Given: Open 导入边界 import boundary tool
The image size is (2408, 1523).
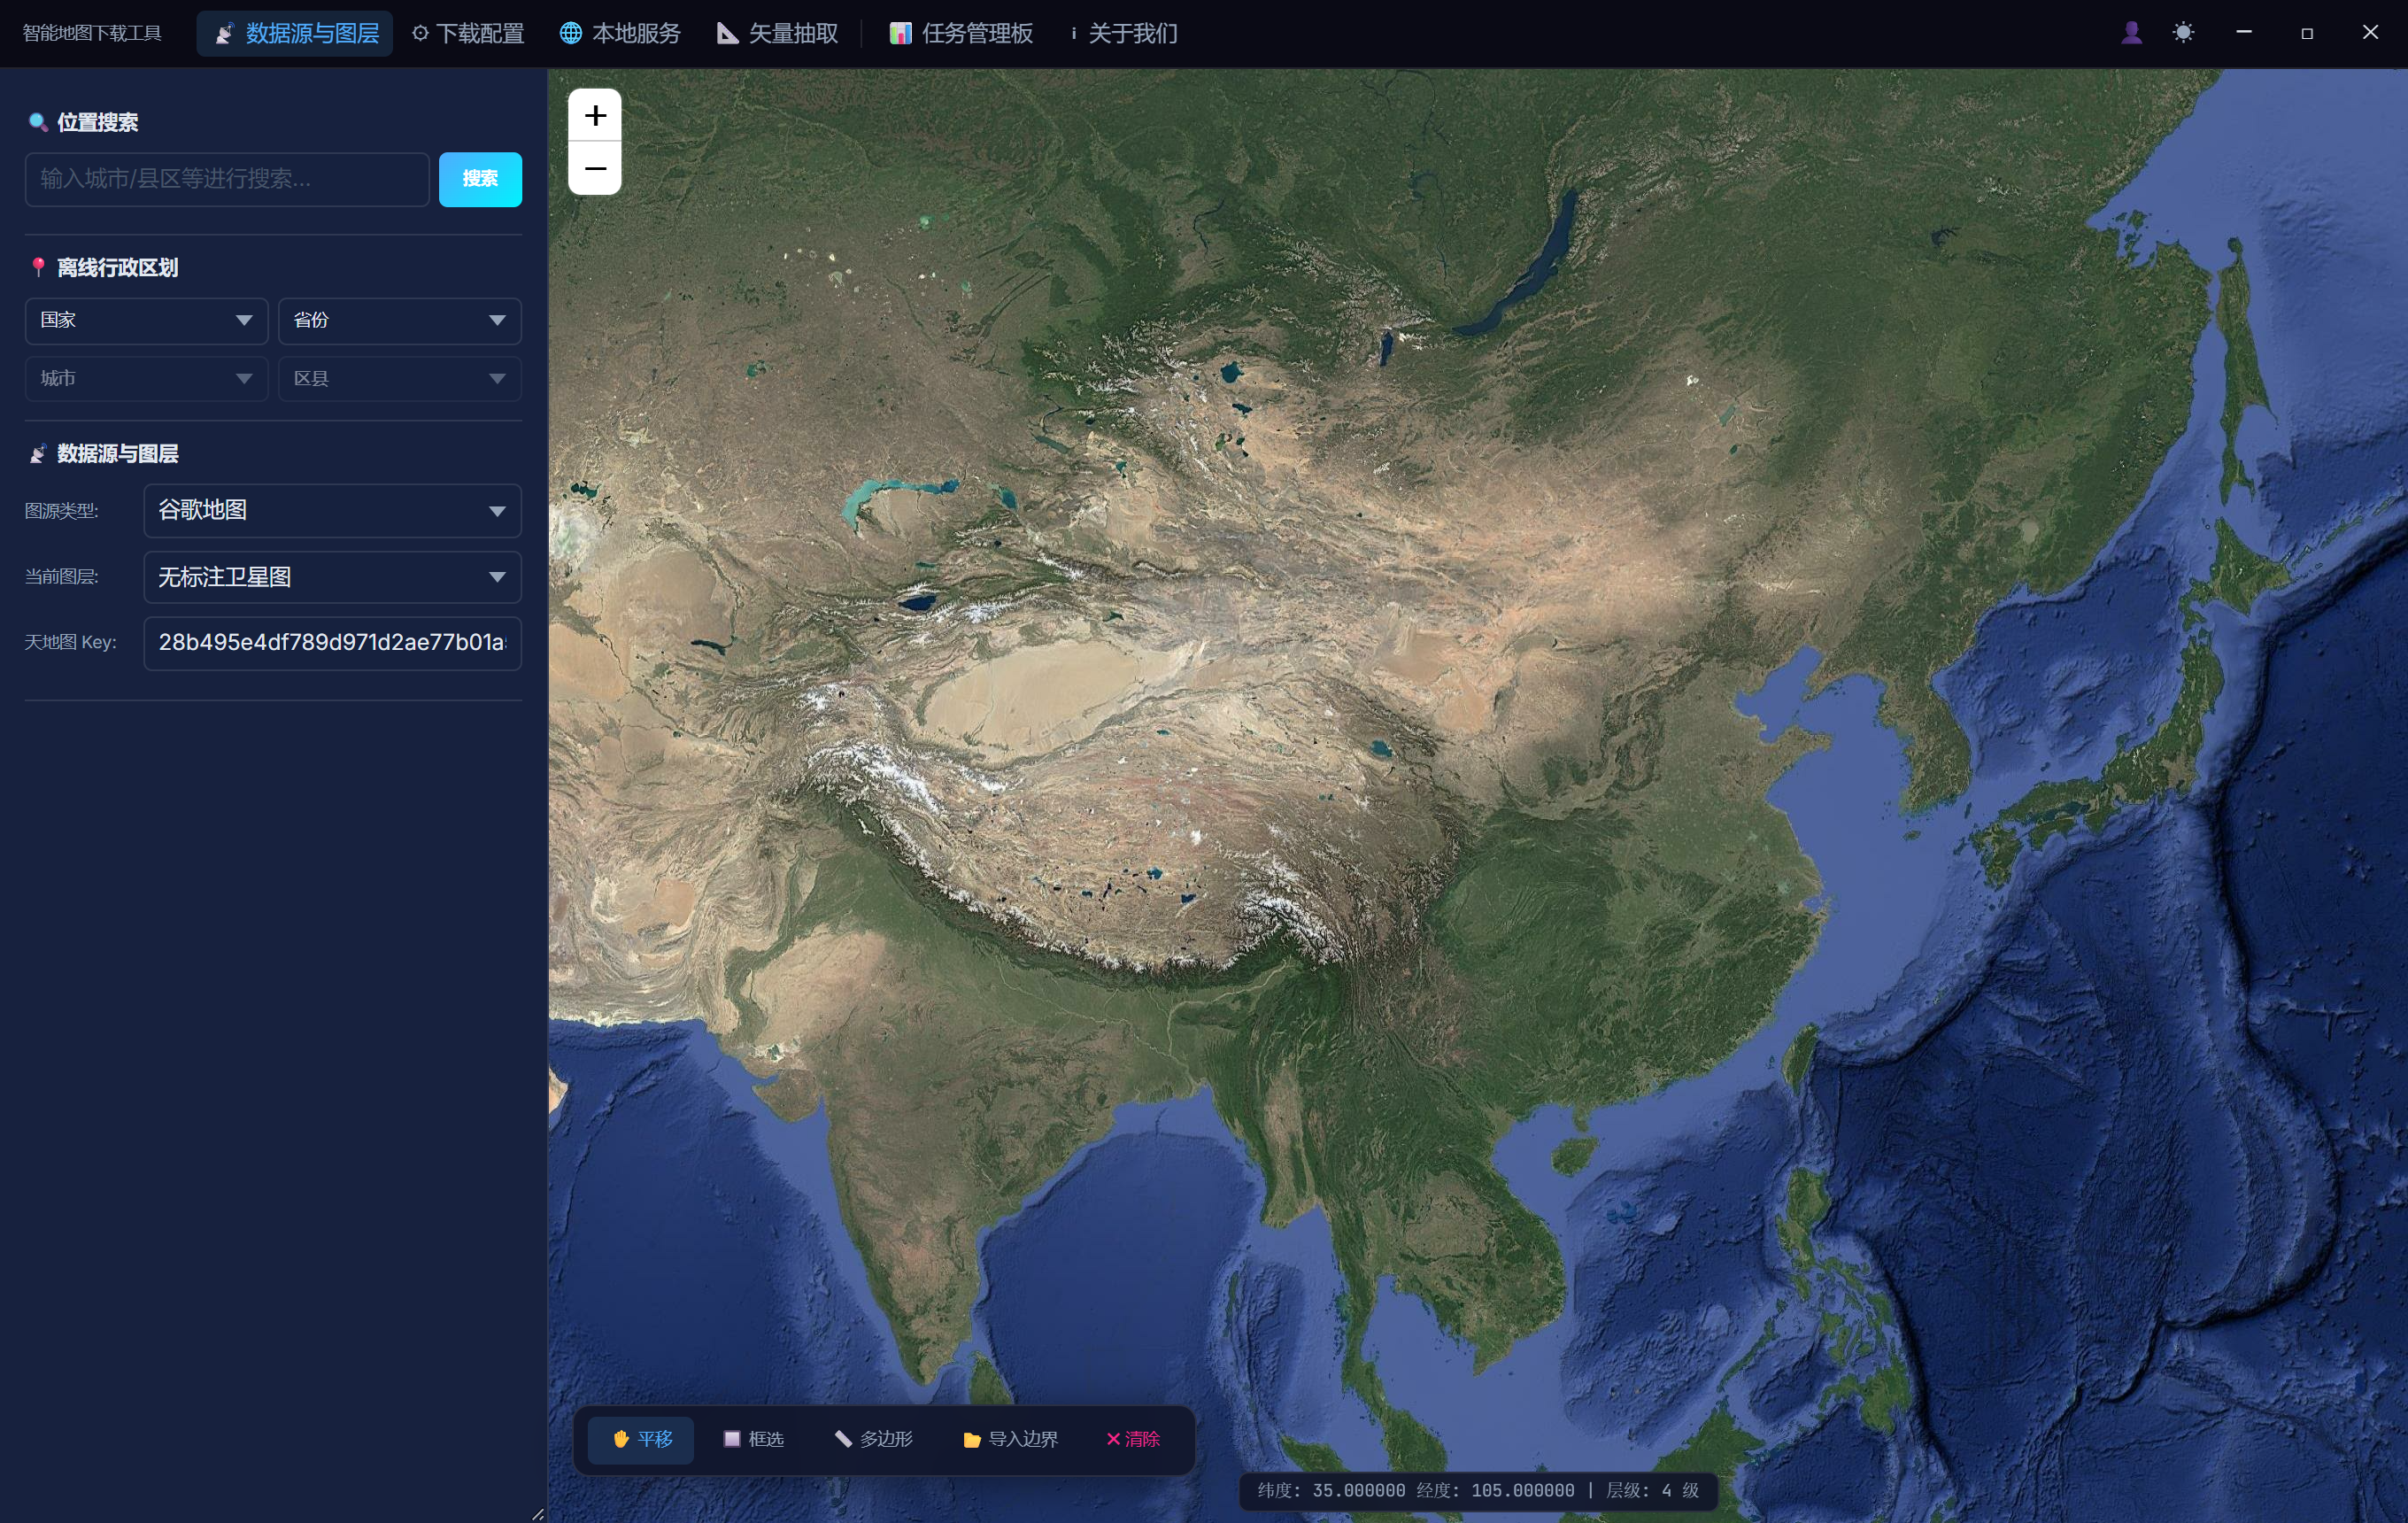Looking at the screenshot, I should tap(1009, 1438).
